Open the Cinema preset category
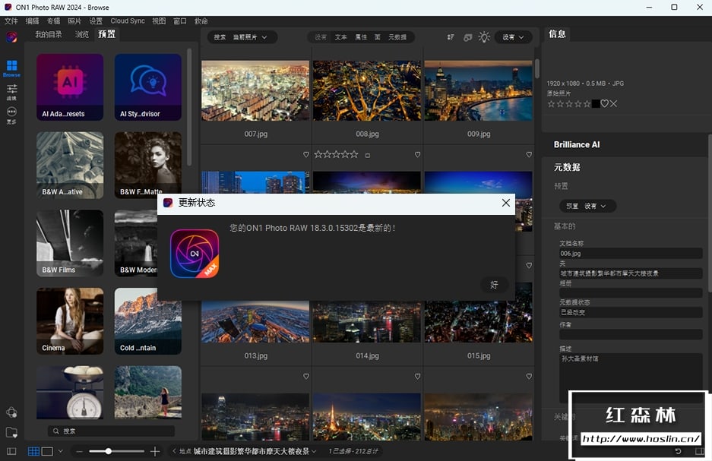Screen dimensions: 712x461 click(x=70, y=321)
